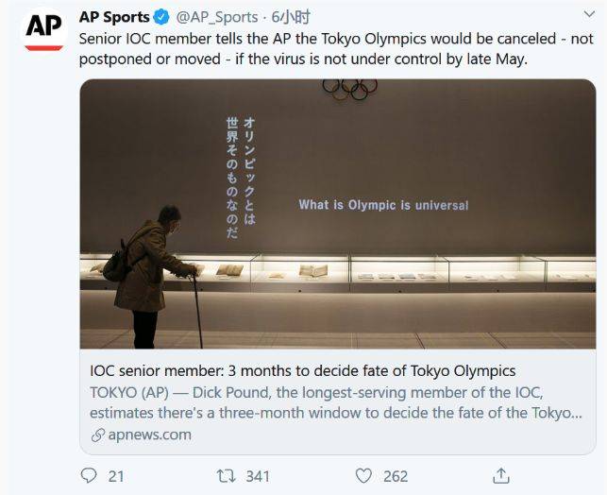Screen dimensions: 607x495
Task: Expand the tweet options chevron menu
Action: 589,15
